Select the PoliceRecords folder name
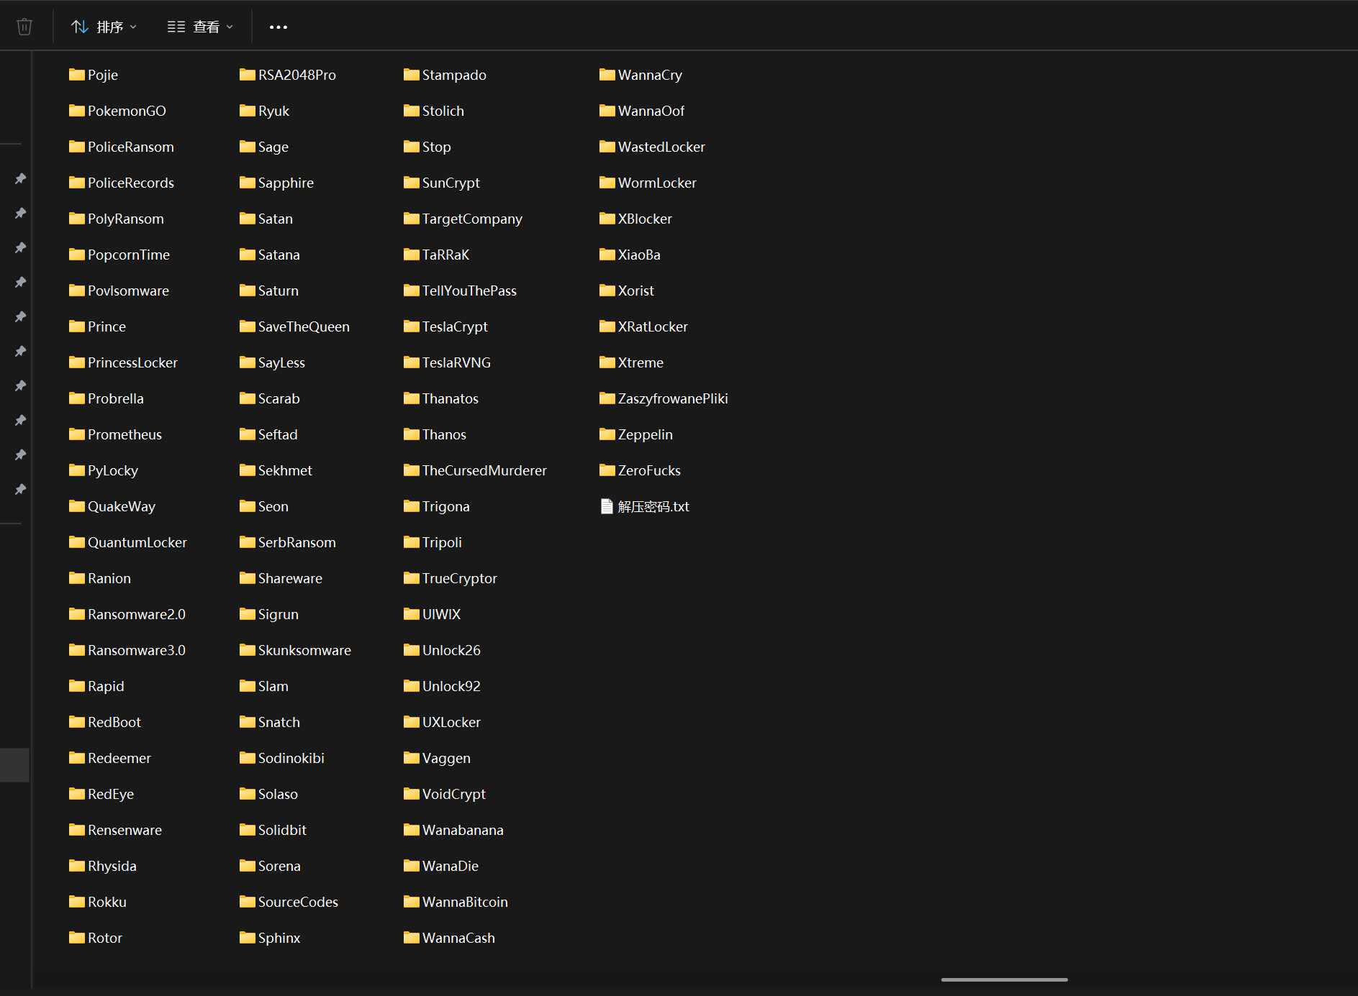The height and width of the screenshot is (996, 1358). [131, 183]
